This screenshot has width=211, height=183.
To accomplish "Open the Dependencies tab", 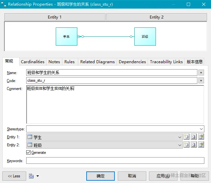I will 132,62.
